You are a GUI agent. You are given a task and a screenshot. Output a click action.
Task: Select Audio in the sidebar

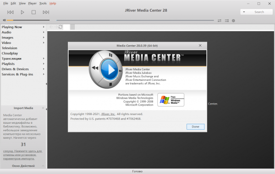tap(6, 32)
